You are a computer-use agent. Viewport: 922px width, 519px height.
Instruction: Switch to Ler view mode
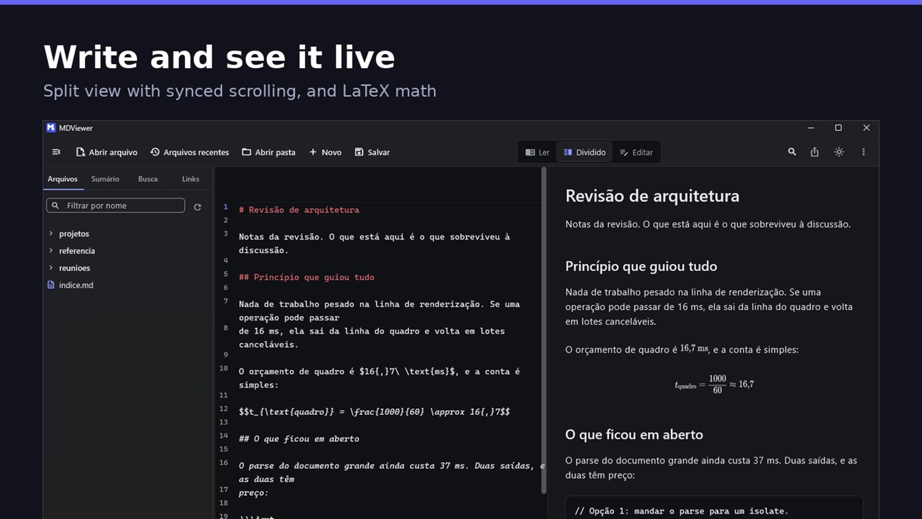click(538, 152)
